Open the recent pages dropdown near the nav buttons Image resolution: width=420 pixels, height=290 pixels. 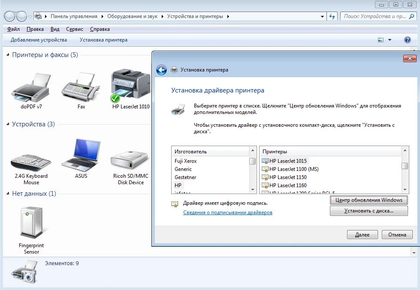(x=30, y=17)
